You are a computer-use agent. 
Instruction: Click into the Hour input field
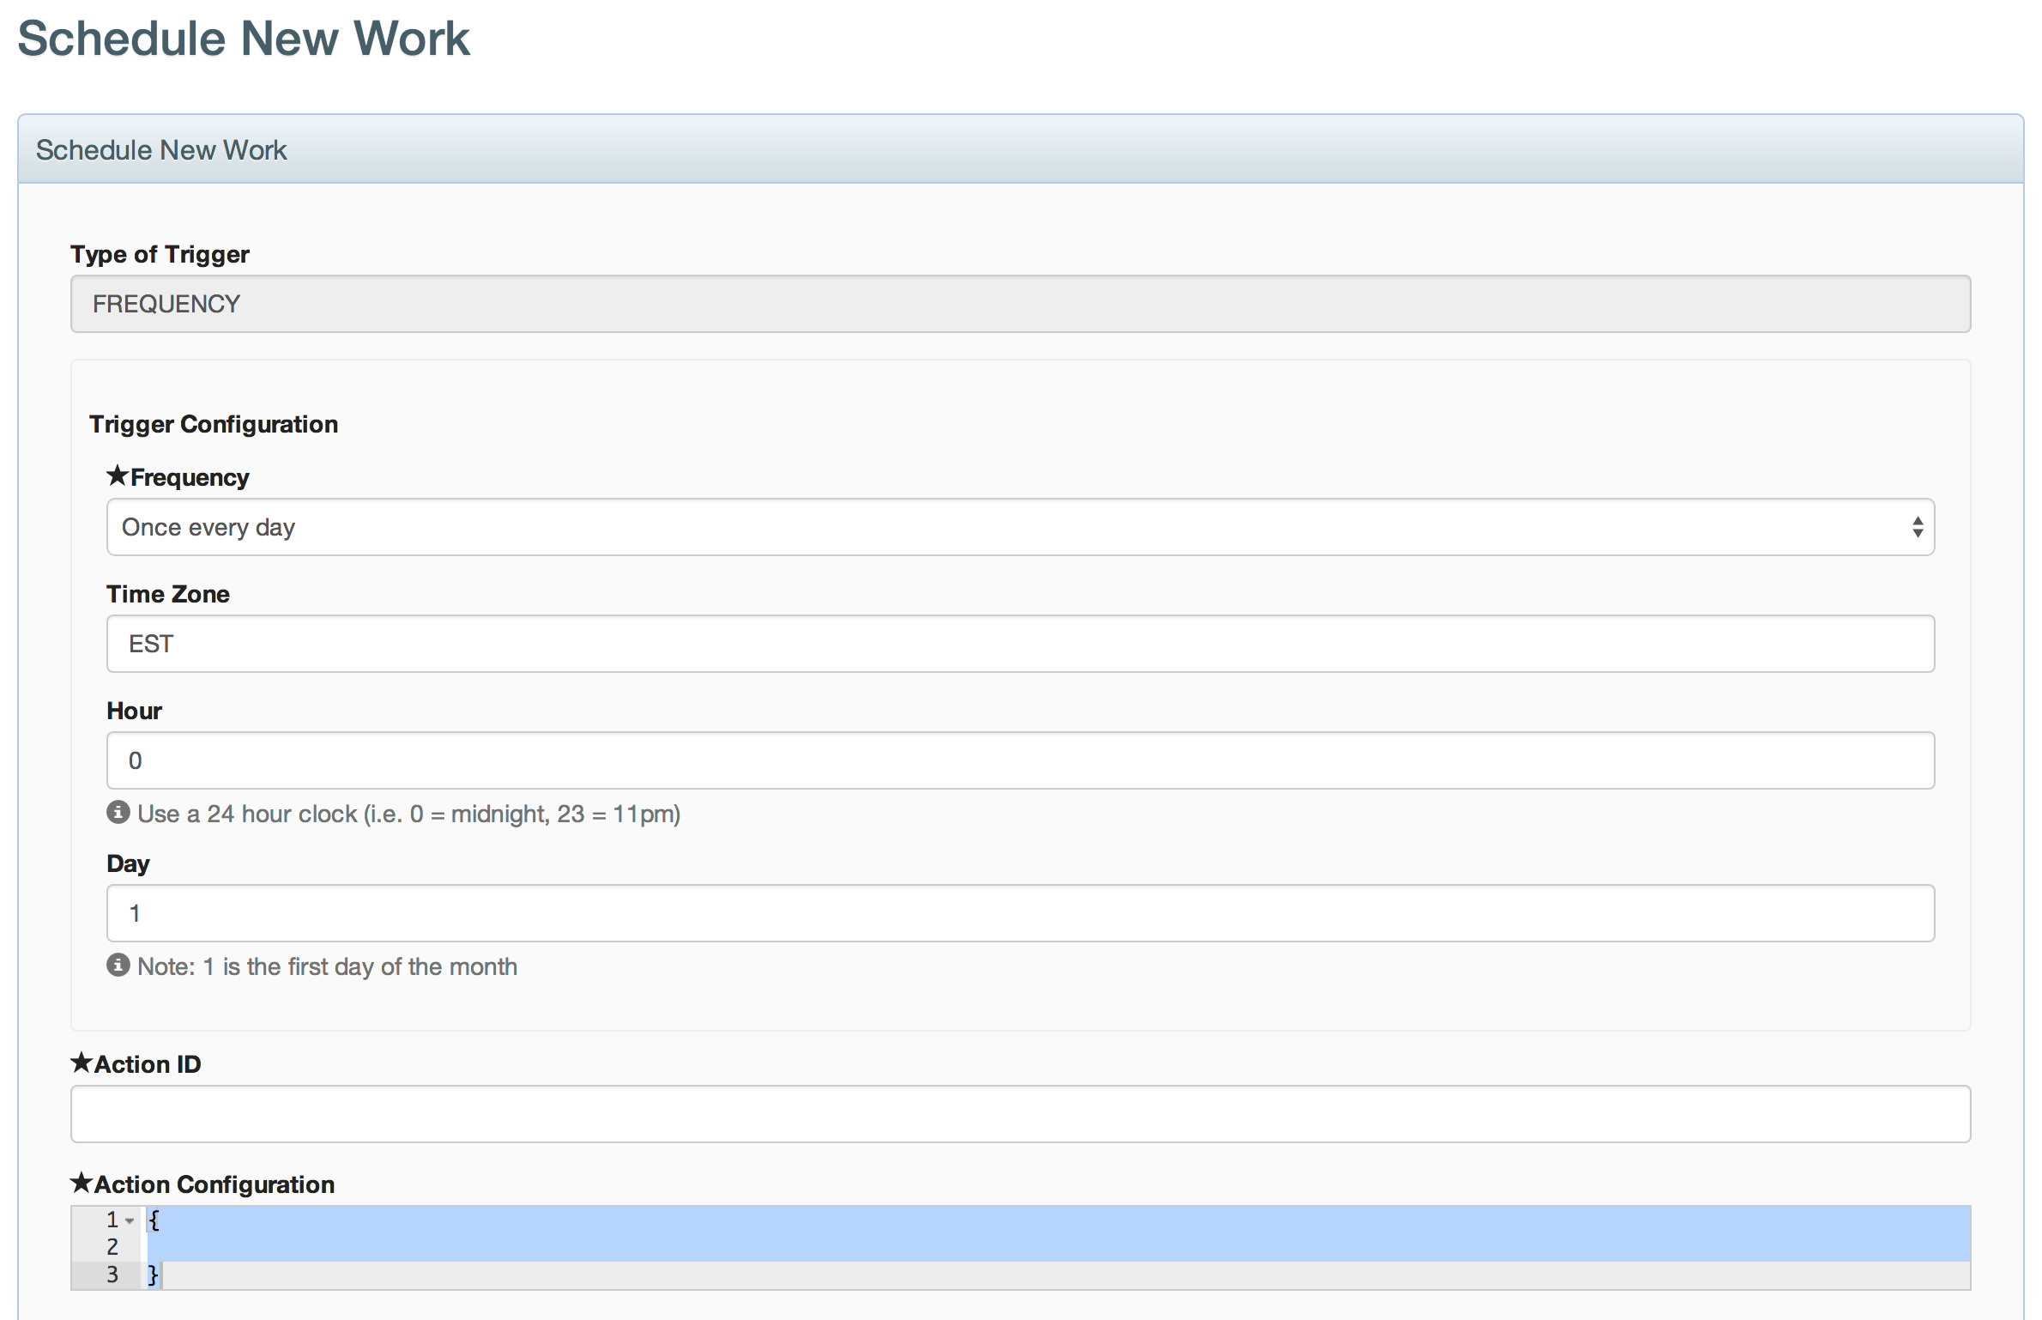tap(1019, 760)
